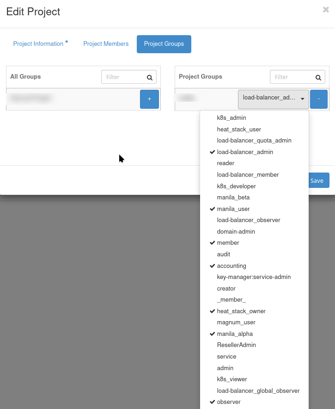Click the All Groups filter search icon
This screenshot has width=335, height=409.
149,77
